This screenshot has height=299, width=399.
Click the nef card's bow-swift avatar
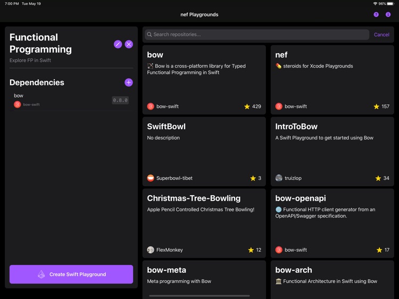point(279,106)
